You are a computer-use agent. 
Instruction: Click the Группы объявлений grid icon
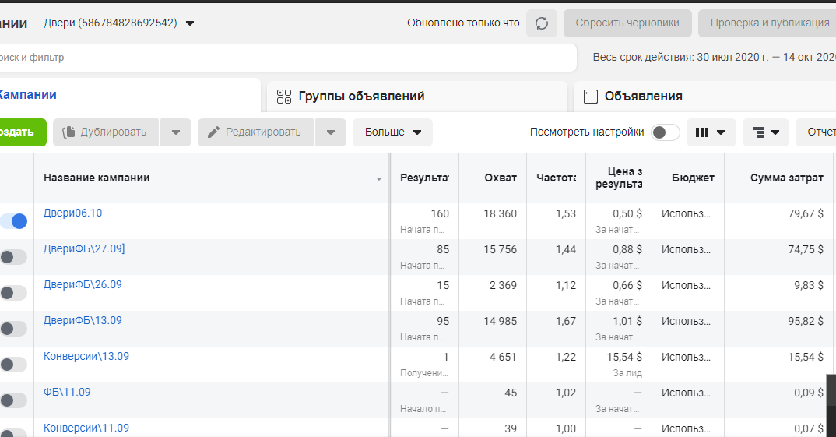284,97
